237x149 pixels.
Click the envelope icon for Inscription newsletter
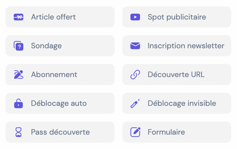click(135, 46)
